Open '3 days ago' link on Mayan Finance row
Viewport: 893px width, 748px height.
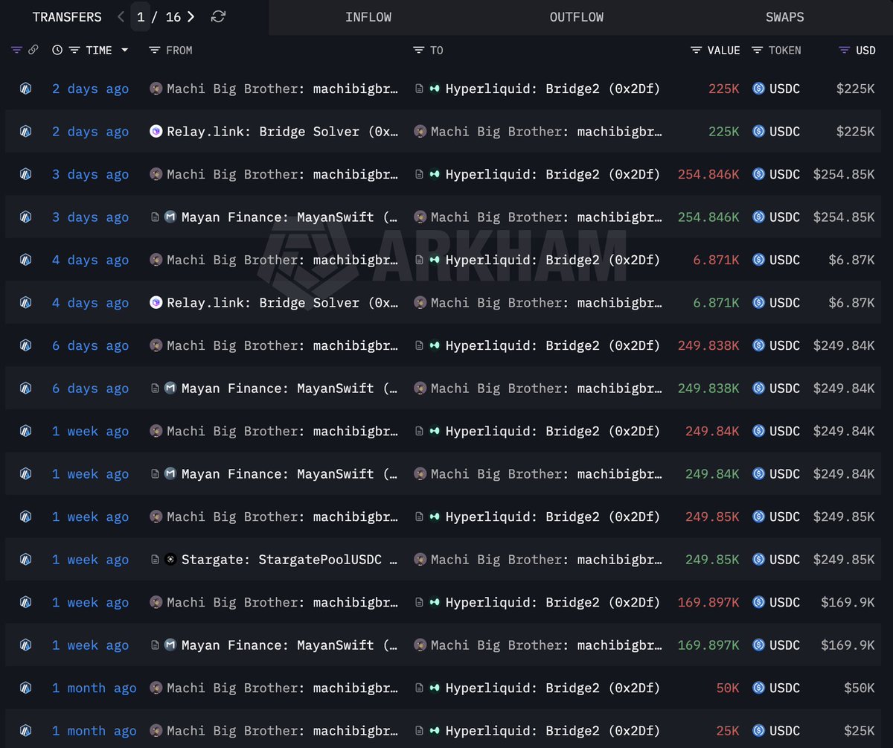pyautogui.click(x=90, y=217)
